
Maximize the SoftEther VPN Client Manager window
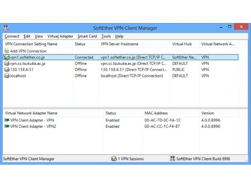pyautogui.click(x=229, y=27)
